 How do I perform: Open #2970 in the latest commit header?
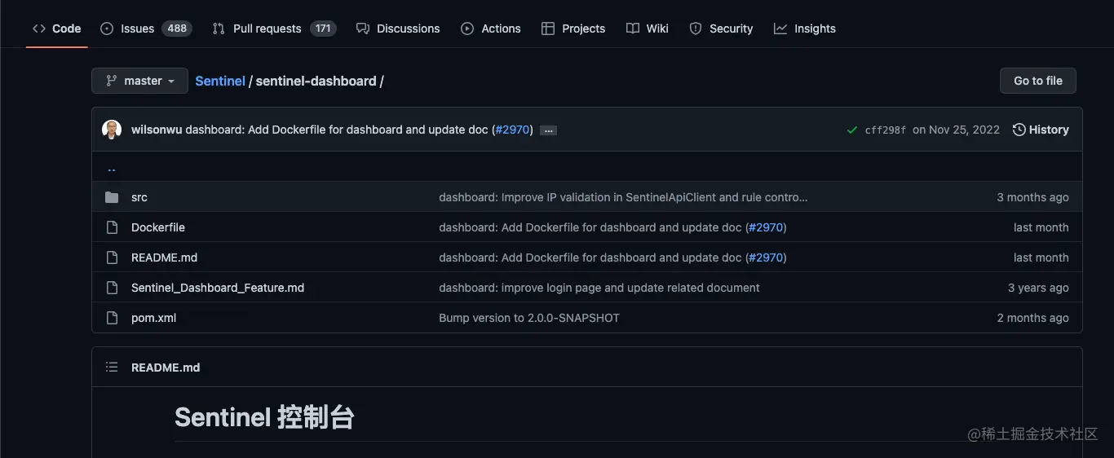(x=513, y=130)
